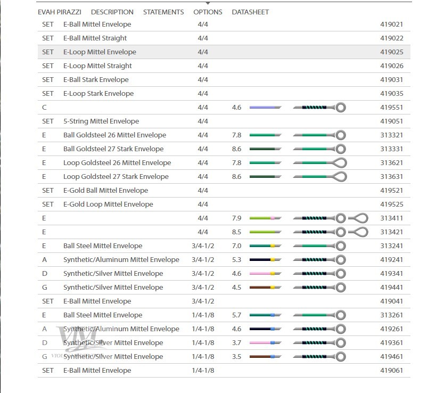The width and height of the screenshot is (436, 393).
Task: Click article number 419025
Action: pos(391,52)
